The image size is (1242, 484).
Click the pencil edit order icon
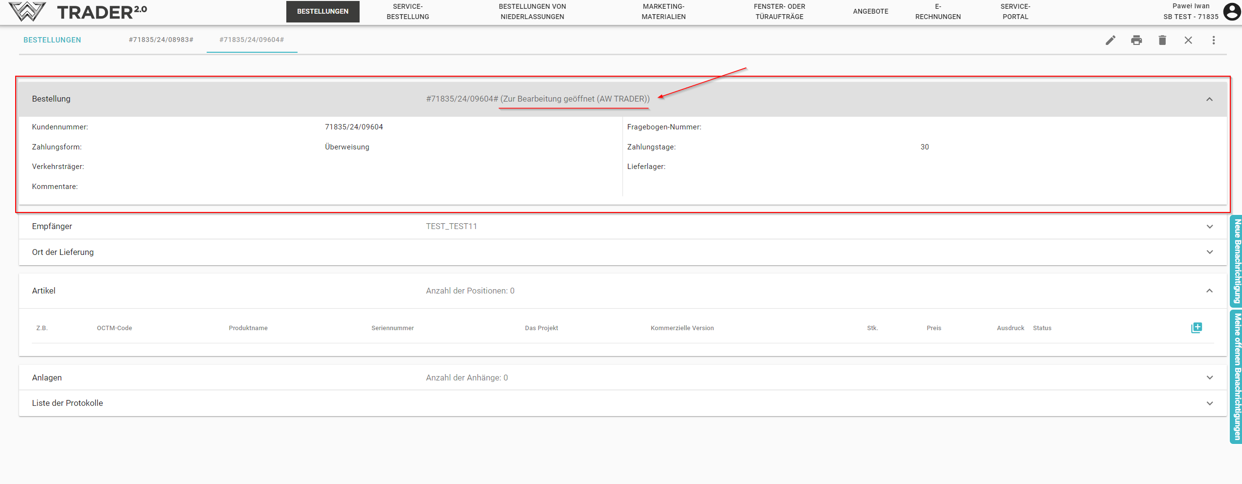click(1110, 40)
